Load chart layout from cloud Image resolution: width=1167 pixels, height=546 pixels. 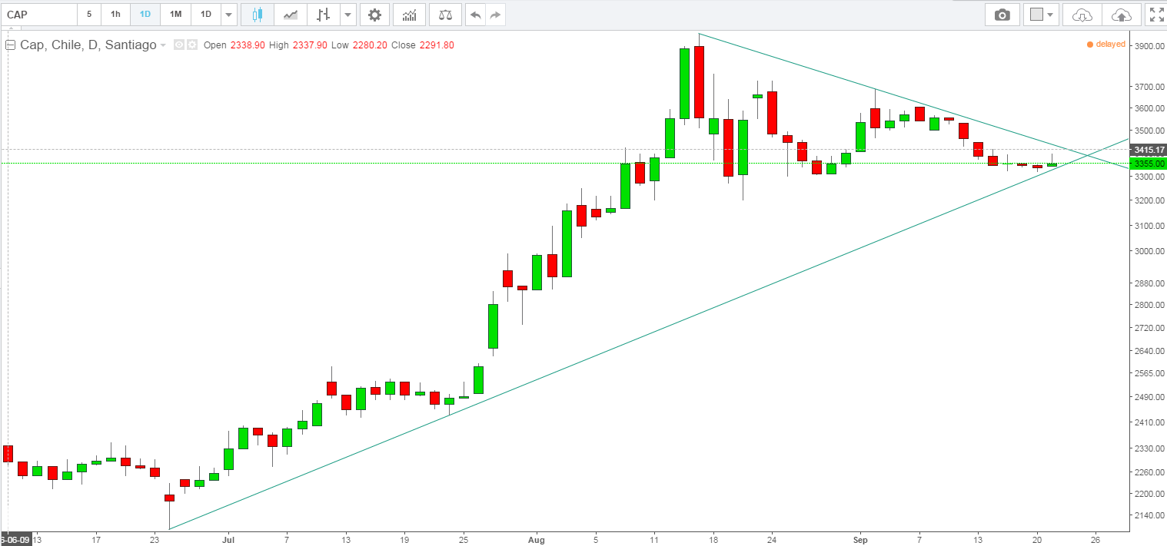click(x=1082, y=15)
